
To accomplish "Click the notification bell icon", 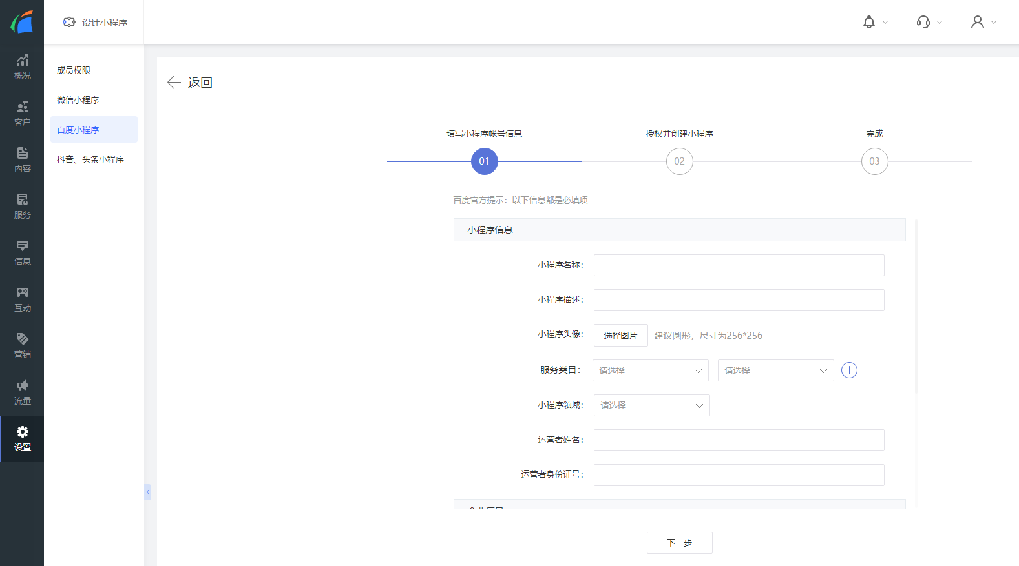I will [869, 23].
